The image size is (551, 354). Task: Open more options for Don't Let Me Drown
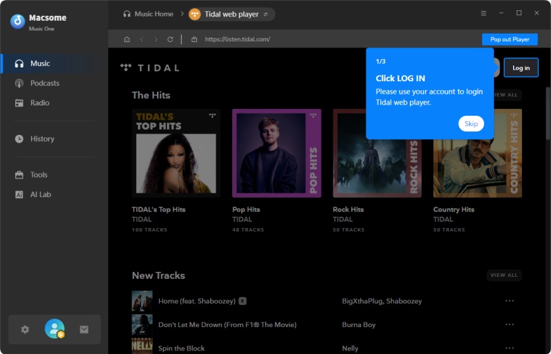(x=510, y=324)
